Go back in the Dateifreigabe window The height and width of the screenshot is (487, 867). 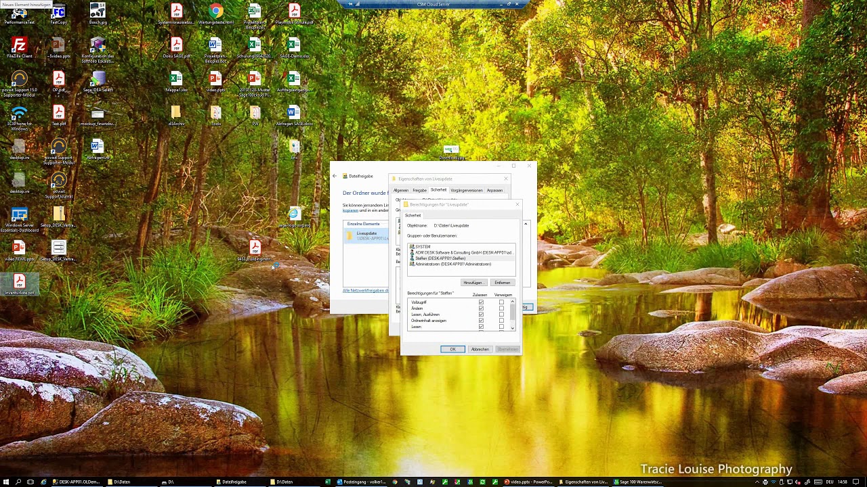(334, 176)
